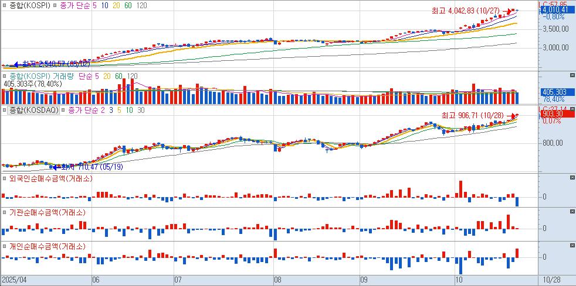
Task: Click the KOSPI 20-day moving average legend
Action: [117, 6]
